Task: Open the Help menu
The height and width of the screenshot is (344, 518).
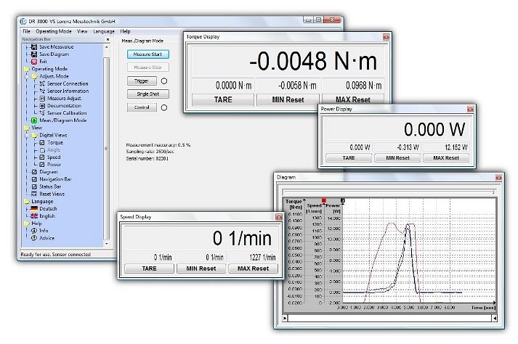Action: tap(125, 31)
